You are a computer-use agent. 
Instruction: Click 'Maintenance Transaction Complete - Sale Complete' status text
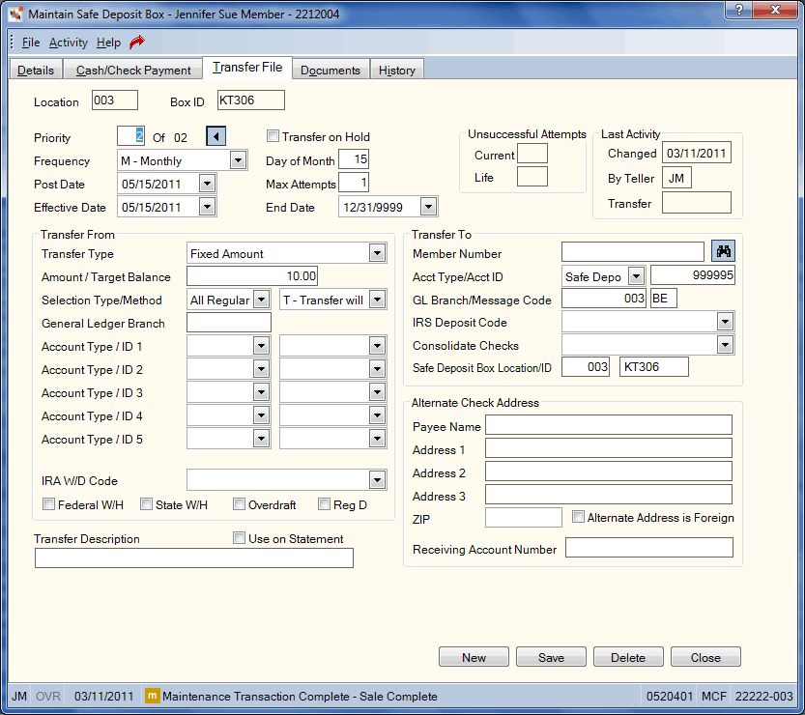tap(300, 697)
